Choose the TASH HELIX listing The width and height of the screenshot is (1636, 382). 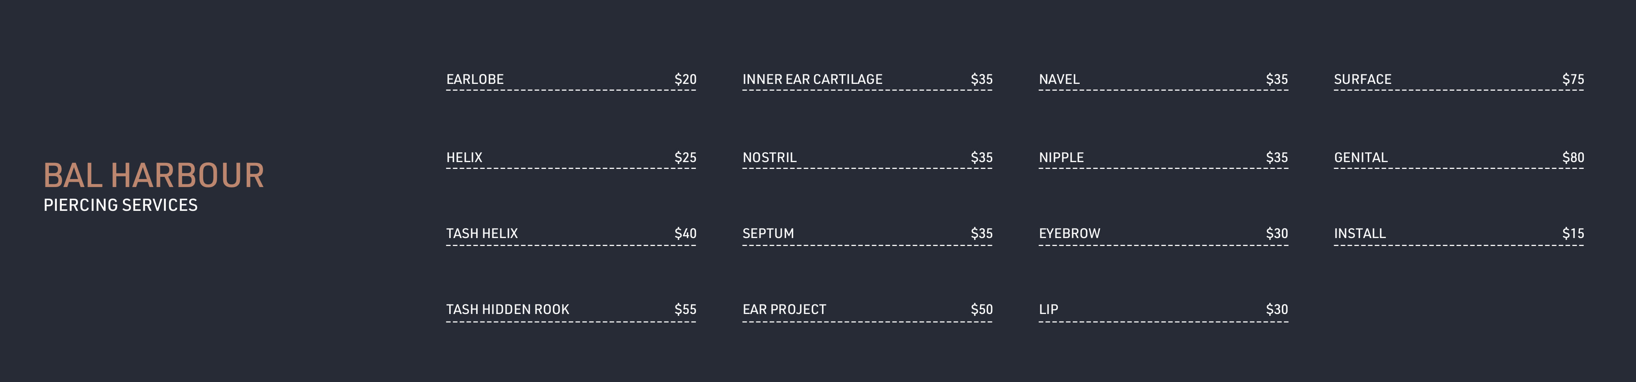coord(482,234)
